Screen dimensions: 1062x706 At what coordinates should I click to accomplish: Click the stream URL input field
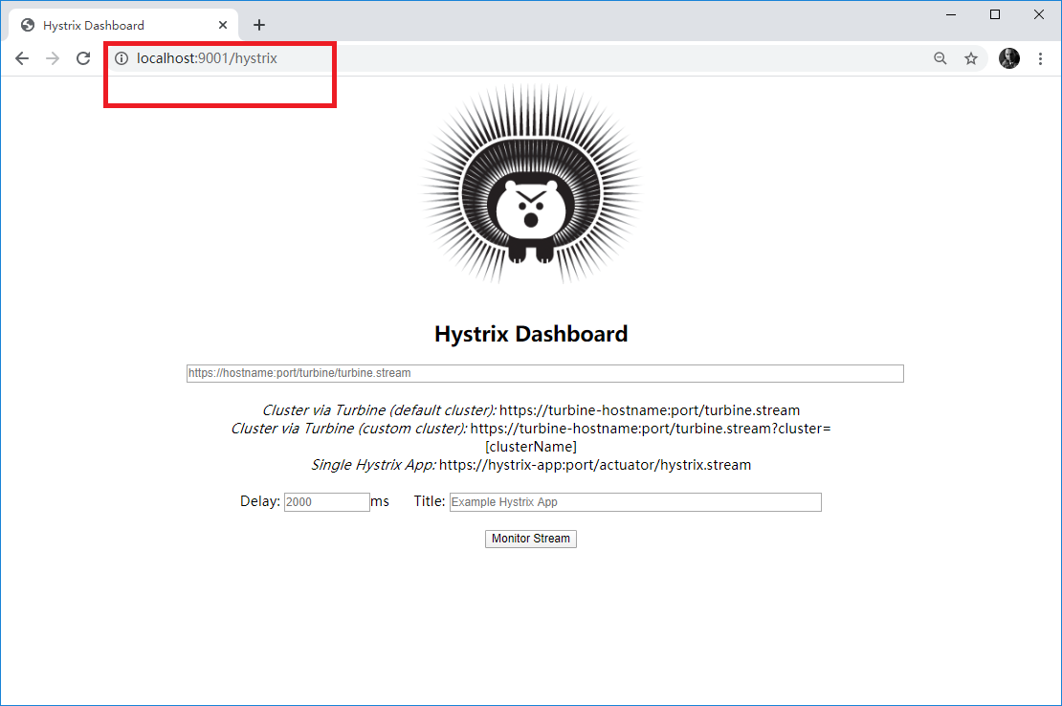click(x=544, y=373)
